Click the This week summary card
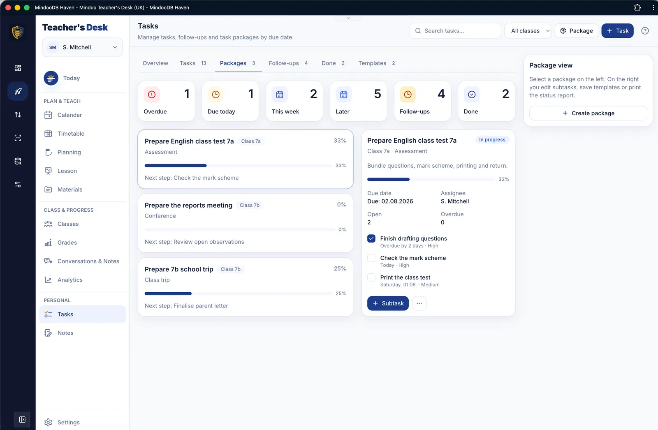Image resolution: width=658 pixels, height=430 pixels. click(x=294, y=101)
